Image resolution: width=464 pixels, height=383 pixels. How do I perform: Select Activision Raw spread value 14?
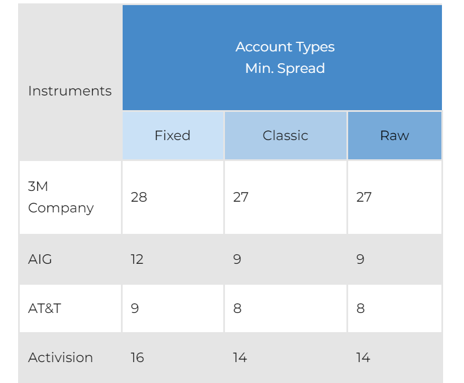[363, 358]
